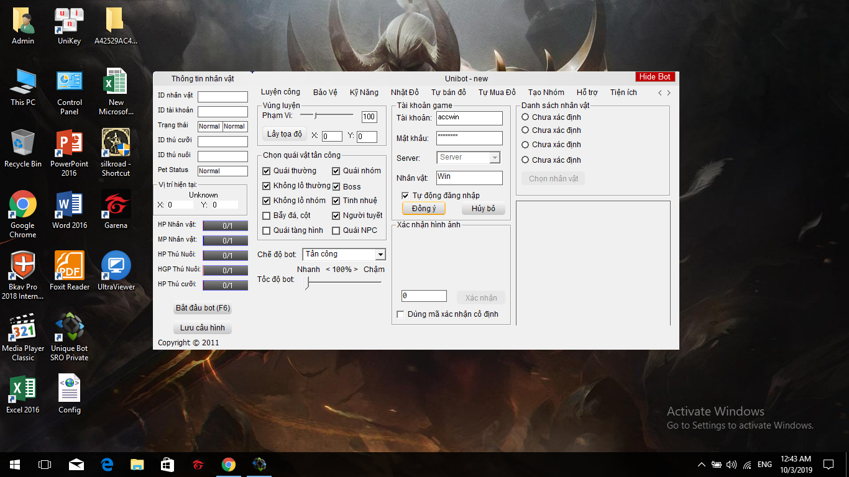Screen dimensions: 849x477
Task: Toggle the Boss checkbox
Action: click(336, 186)
